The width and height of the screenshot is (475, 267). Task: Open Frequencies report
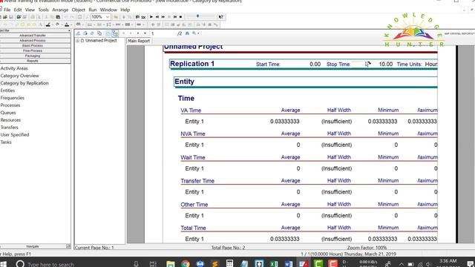click(x=12, y=98)
